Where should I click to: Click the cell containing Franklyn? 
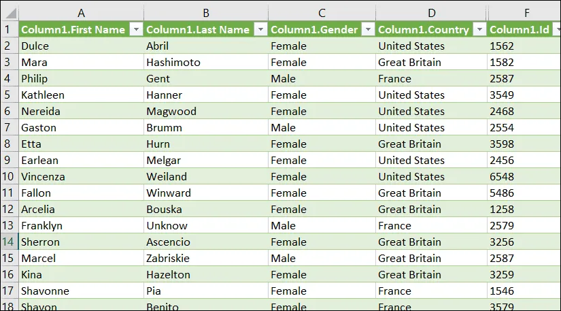click(81, 225)
